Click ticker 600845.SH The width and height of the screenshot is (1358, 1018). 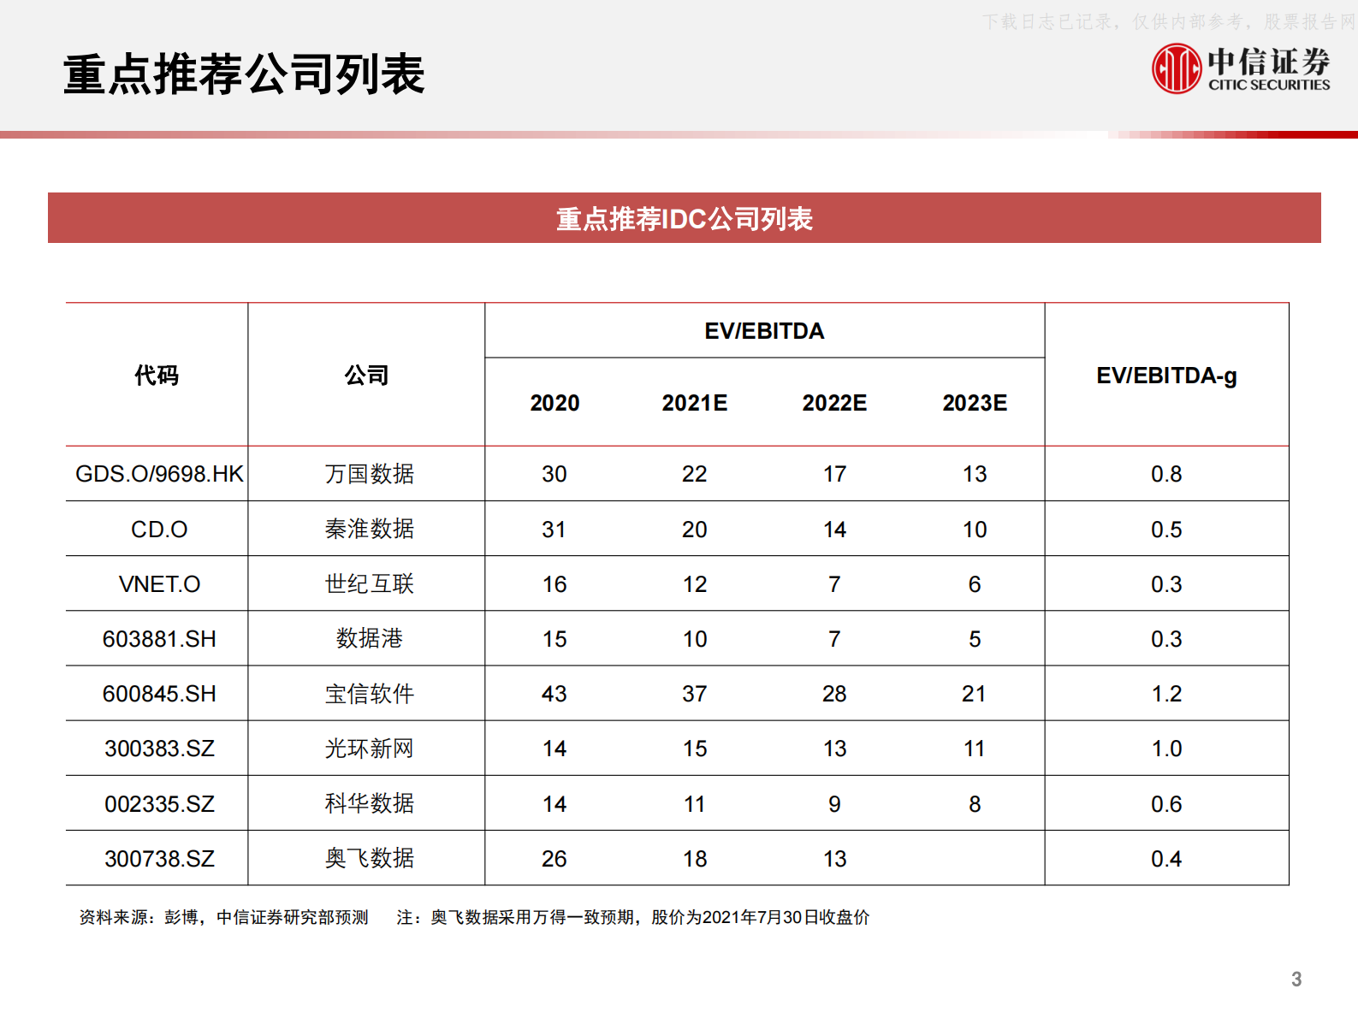(x=159, y=694)
